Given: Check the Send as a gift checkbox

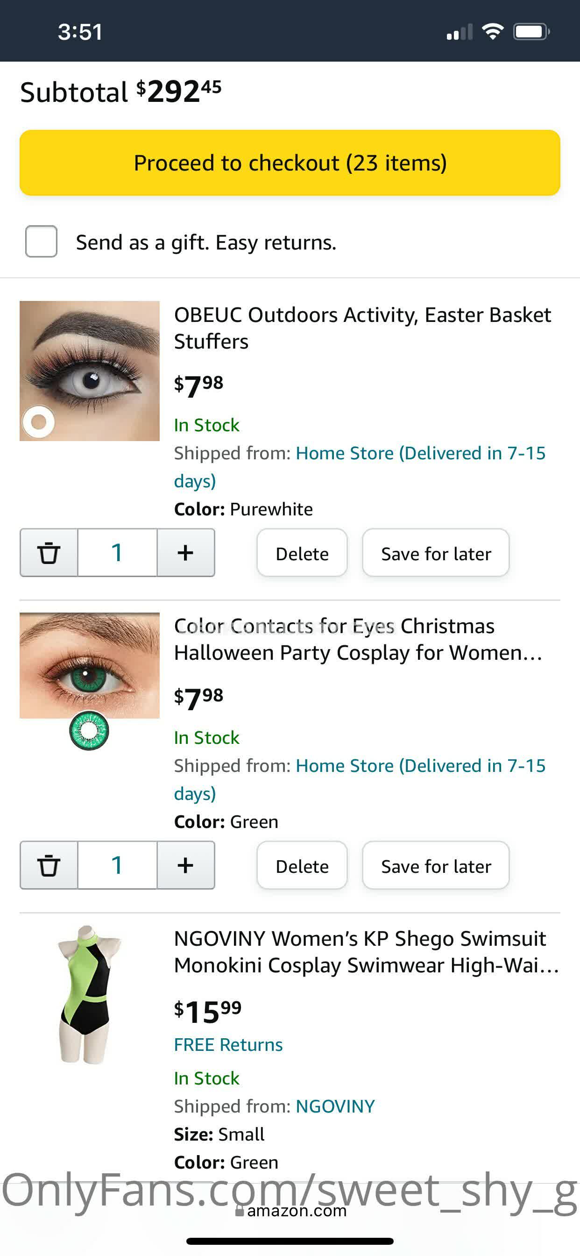Looking at the screenshot, I should [x=42, y=242].
